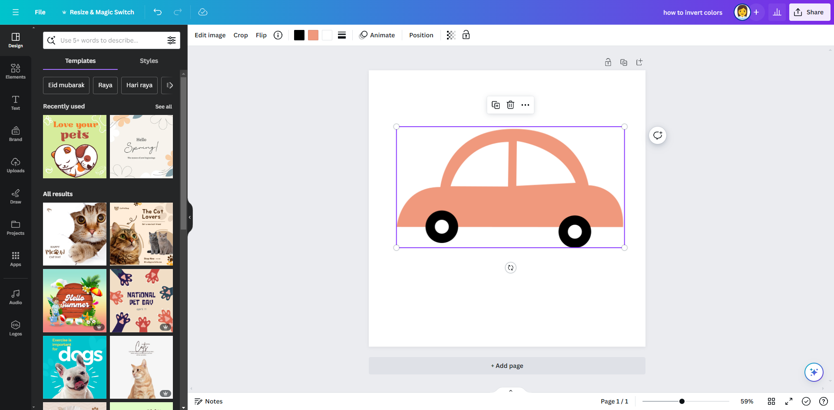Open the insights bar chart icon

pos(777,12)
